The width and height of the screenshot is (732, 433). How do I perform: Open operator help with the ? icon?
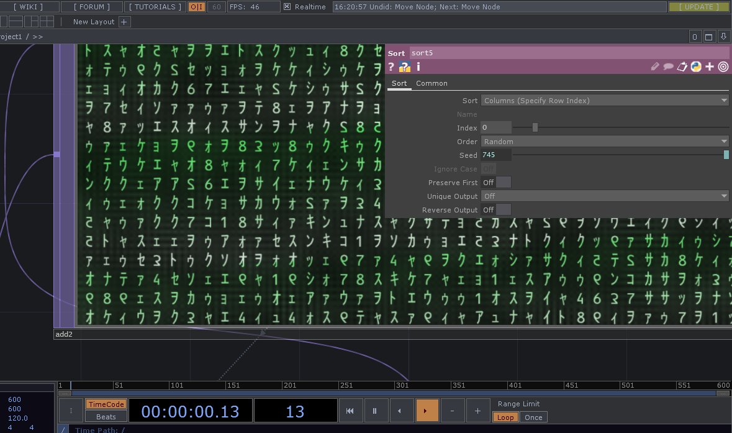coord(391,67)
